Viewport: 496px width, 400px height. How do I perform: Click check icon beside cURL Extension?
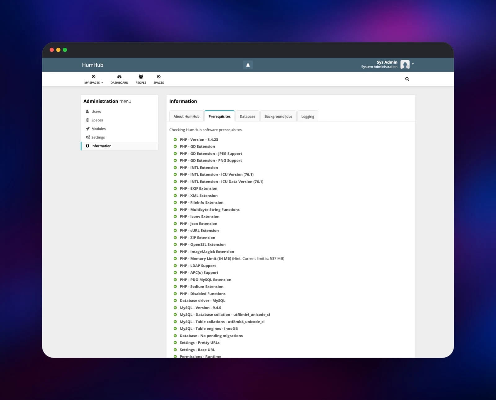point(175,231)
